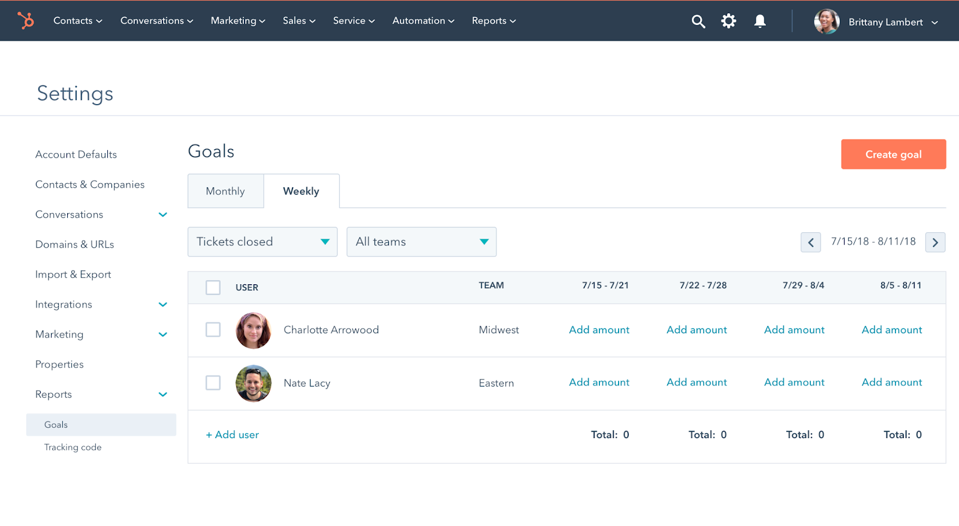Expand Conversations section in sidebar

pyautogui.click(x=162, y=214)
